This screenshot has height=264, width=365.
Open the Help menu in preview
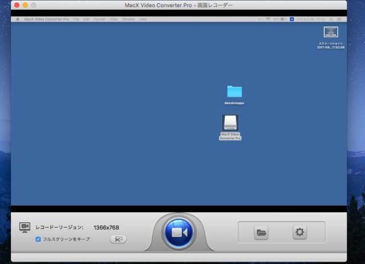pyautogui.click(x=143, y=19)
